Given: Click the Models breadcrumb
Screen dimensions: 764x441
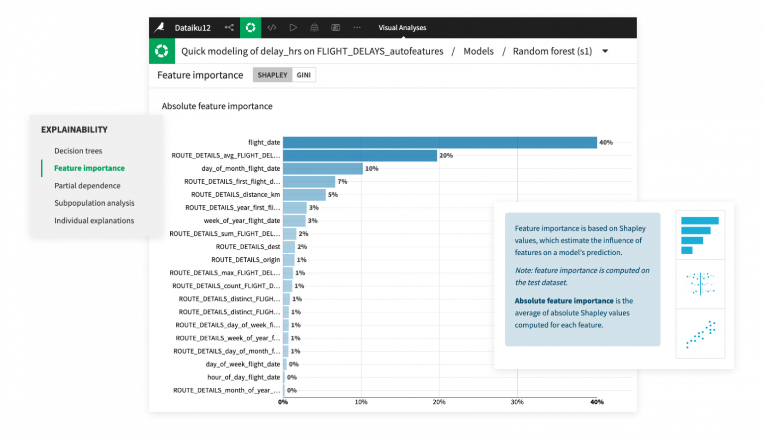Looking at the screenshot, I should pyautogui.click(x=478, y=51).
